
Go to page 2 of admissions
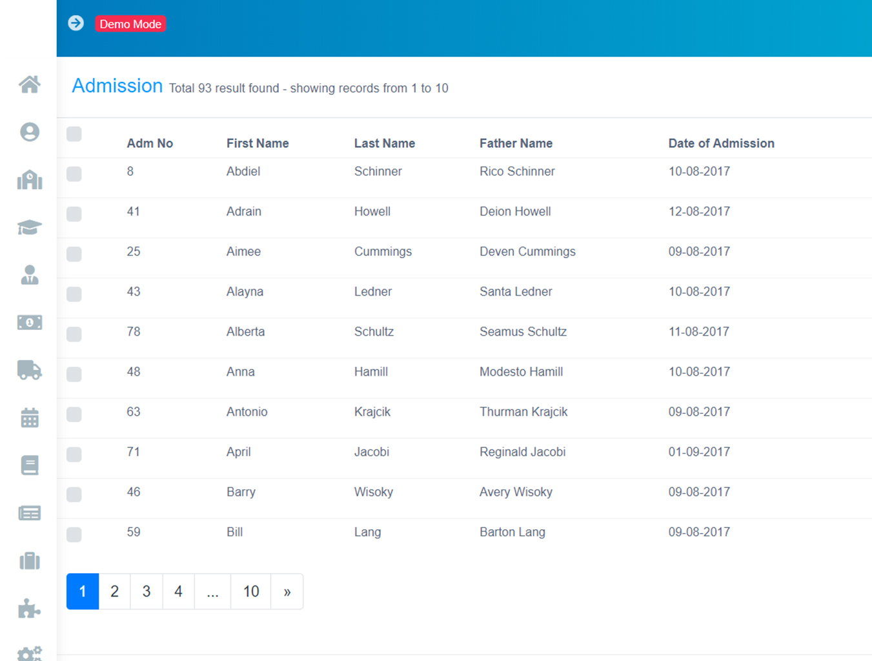pyautogui.click(x=114, y=591)
